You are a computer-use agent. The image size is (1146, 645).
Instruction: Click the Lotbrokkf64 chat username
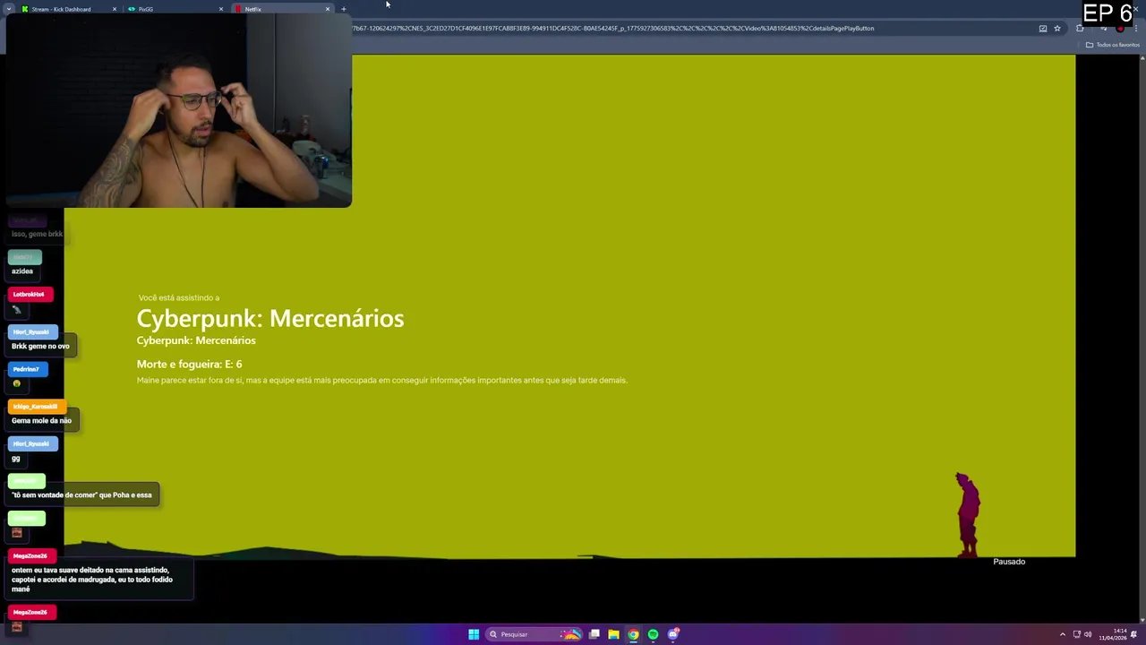tap(29, 294)
